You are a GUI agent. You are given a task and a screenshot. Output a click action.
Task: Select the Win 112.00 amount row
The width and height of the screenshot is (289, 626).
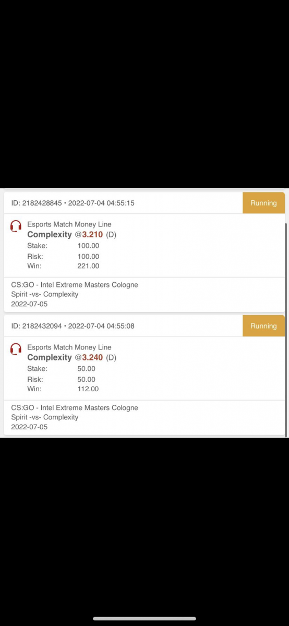point(63,389)
